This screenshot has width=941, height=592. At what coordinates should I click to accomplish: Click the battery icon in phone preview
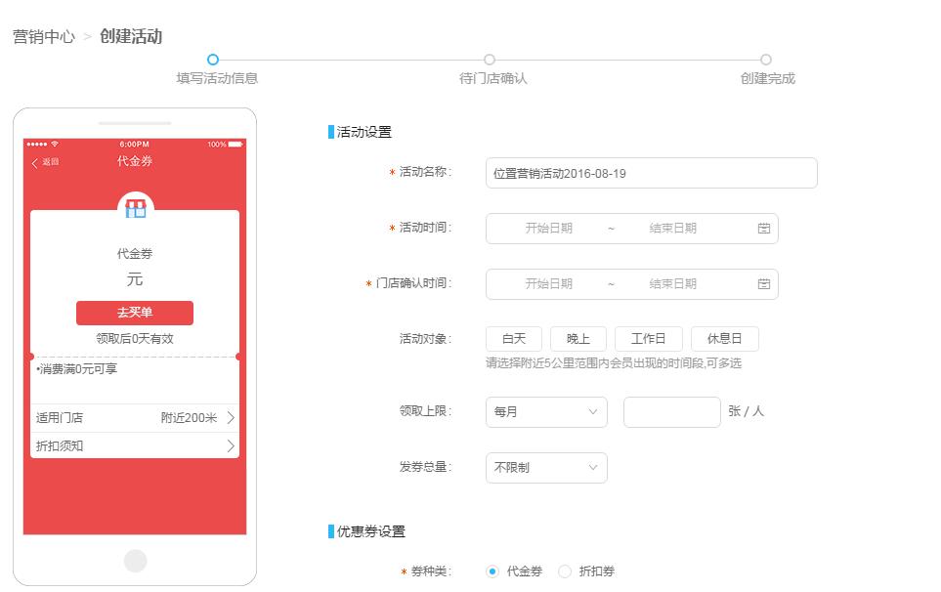click(235, 144)
